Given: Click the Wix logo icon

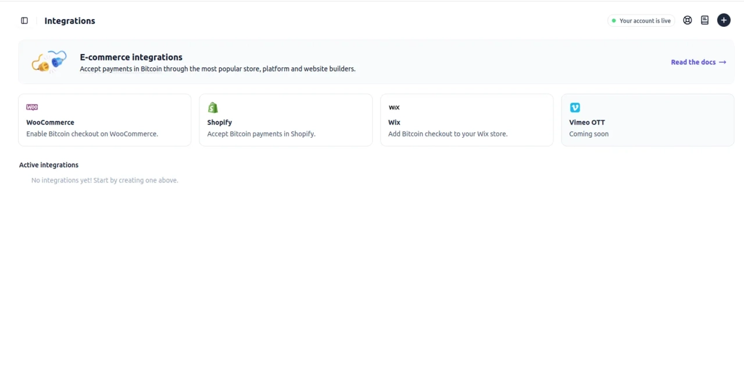Looking at the screenshot, I should (x=394, y=107).
